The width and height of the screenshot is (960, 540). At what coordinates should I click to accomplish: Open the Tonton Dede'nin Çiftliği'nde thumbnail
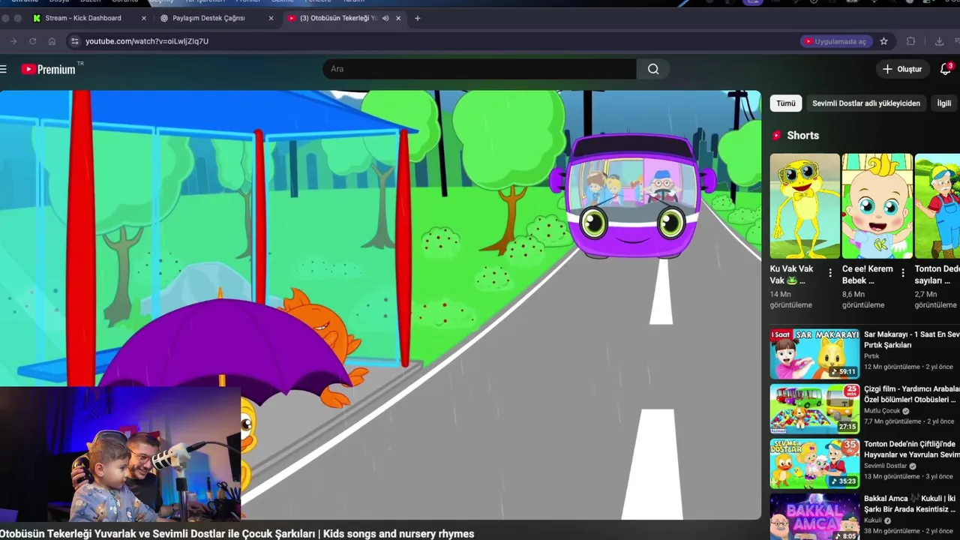pos(814,464)
